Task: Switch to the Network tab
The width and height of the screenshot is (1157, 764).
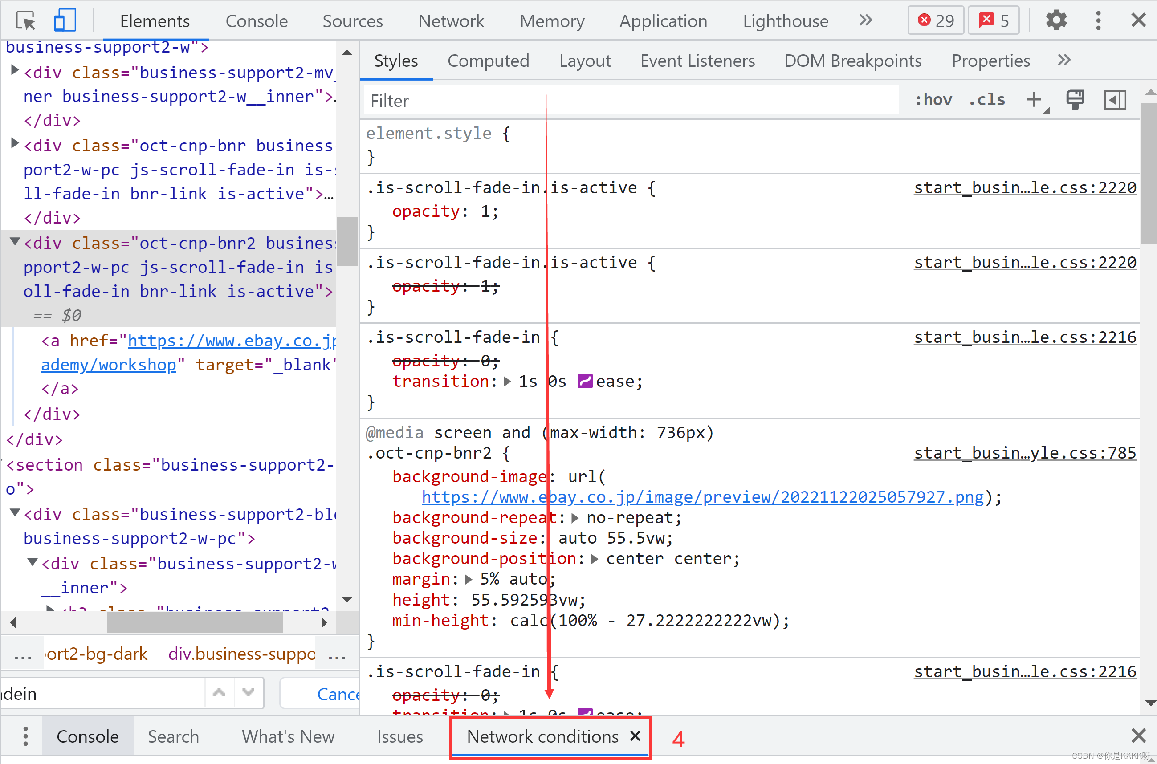Action: 451,21
